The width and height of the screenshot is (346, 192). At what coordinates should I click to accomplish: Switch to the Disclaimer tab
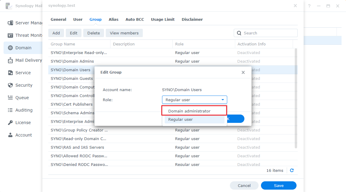click(x=192, y=19)
